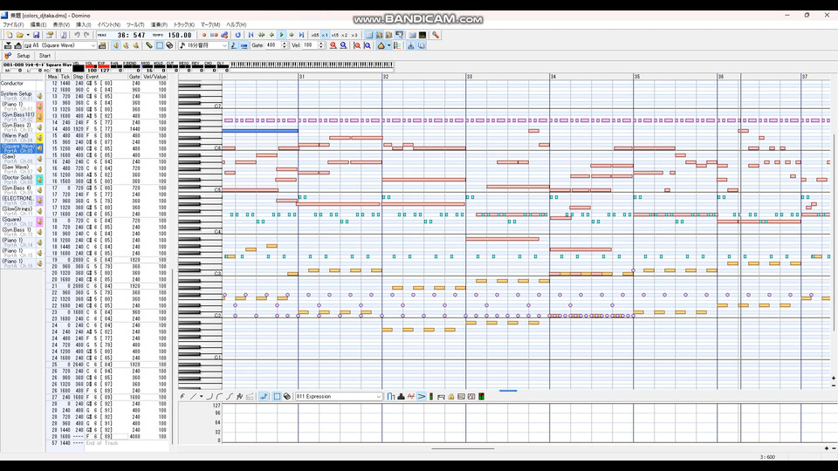Set playback speed to x3

(354, 35)
